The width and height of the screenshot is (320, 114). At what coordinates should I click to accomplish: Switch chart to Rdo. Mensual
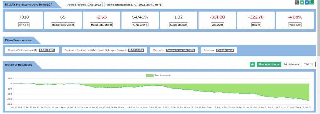[x=291, y=64]
